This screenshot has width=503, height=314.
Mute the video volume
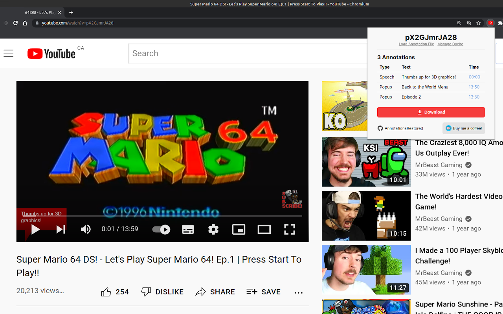(x=86, y=229)
